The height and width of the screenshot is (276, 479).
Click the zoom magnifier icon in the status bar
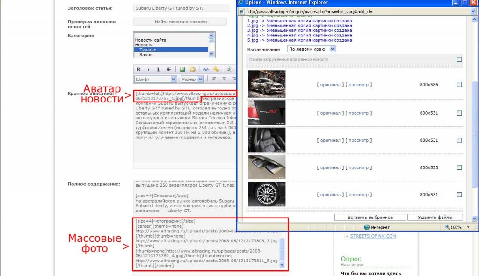pyautogui.click(x=448, y=227)
